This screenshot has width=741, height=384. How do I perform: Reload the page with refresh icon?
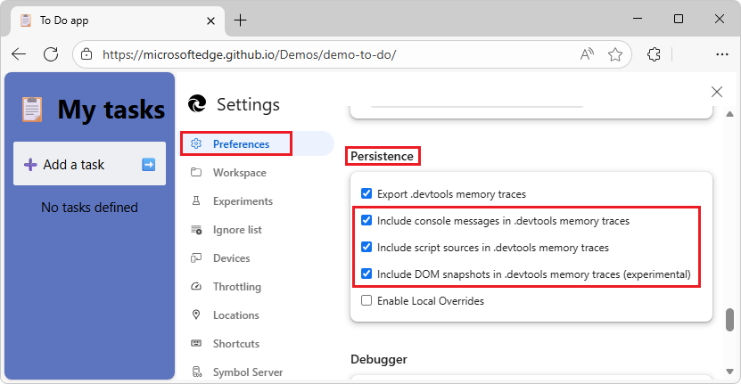coord(51,54)
